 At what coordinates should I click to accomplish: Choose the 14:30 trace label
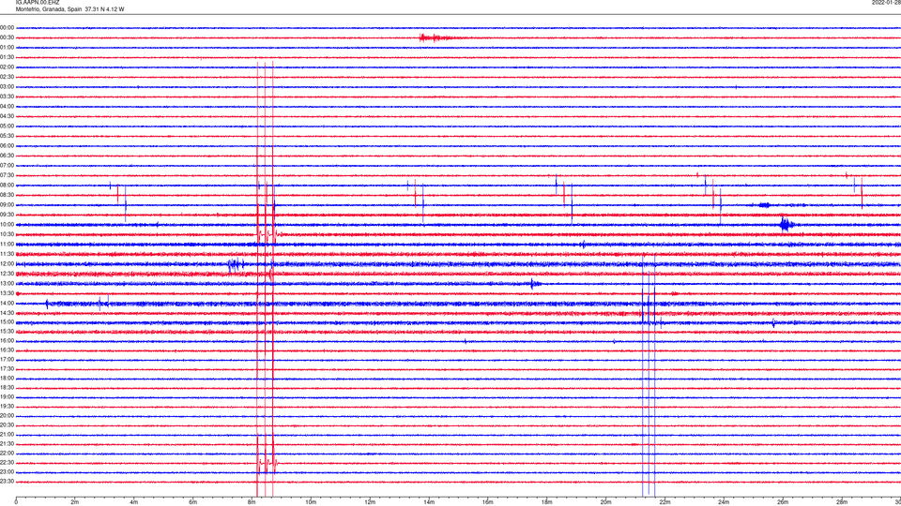click(x=7, y=313)
